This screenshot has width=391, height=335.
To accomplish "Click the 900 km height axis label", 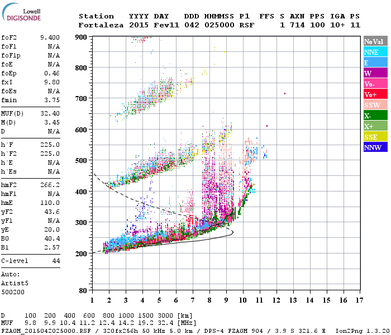I will pos(81,37).
